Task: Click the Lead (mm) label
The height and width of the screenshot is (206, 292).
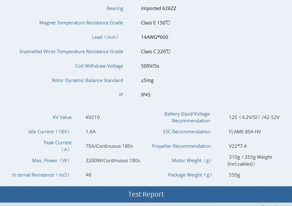Action: [x=106, y=37]
